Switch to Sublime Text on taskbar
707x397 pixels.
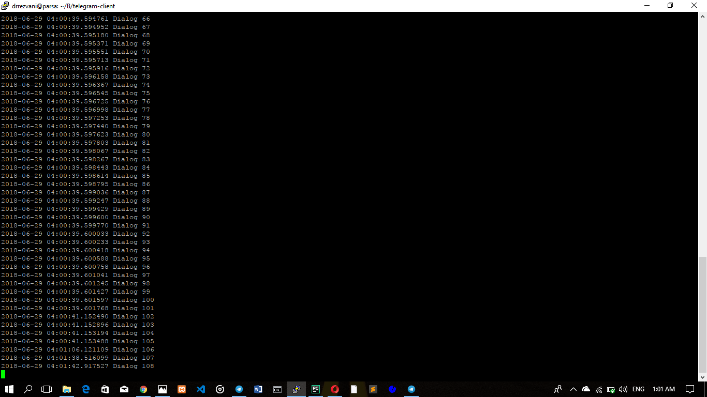373,389
